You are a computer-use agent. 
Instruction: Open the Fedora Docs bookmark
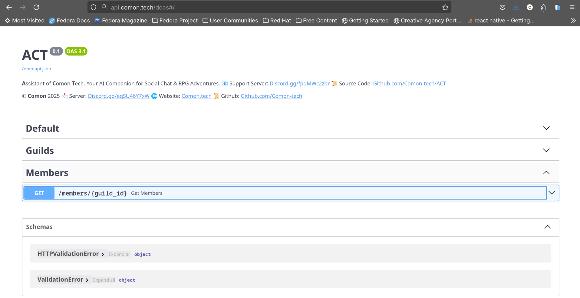pos(70,21)
